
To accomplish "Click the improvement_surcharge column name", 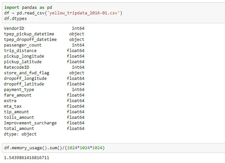I will (30, 123).
